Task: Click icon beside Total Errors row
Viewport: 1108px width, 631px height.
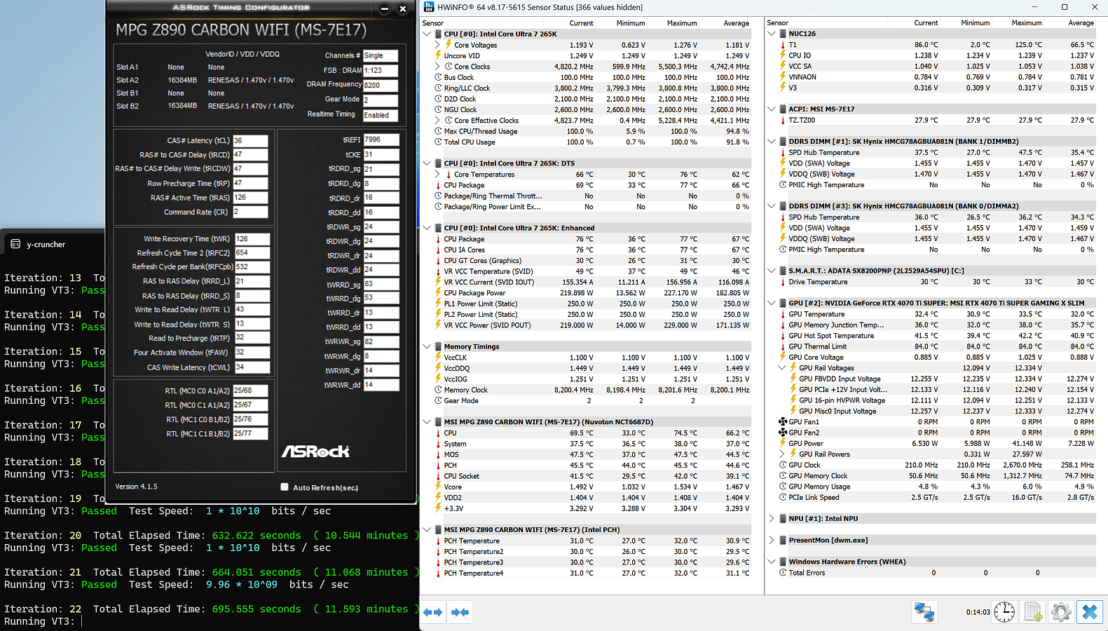Action: [x=783, y=573]
